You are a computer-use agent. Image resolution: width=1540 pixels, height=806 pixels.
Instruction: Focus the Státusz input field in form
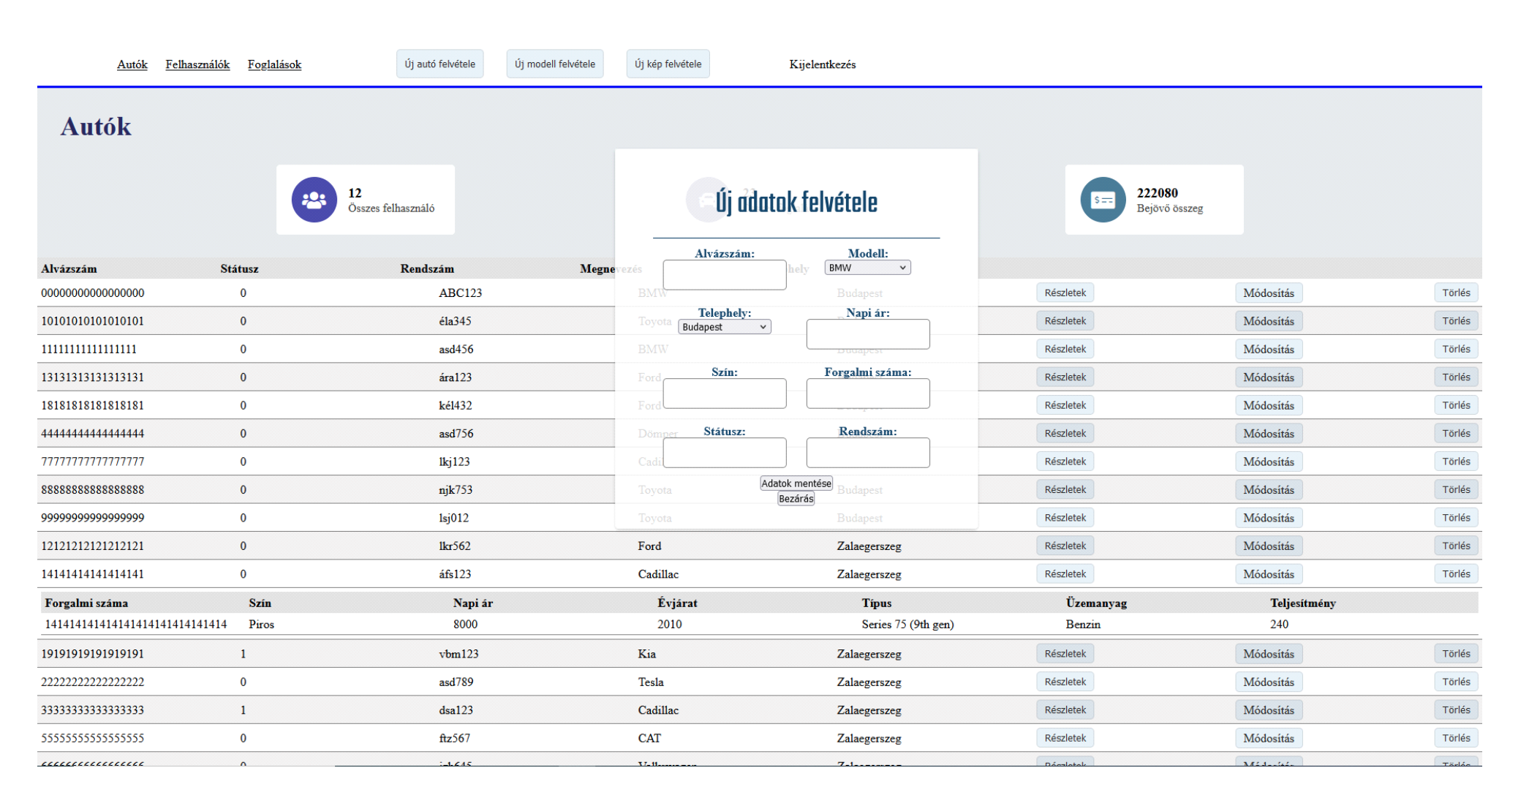[724, 453]
